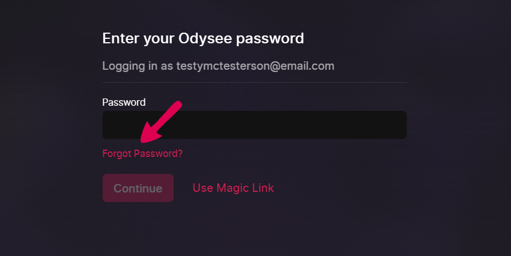Click the pink Forgot Password? text
The image size is (511, 256).
pos(143,154)
